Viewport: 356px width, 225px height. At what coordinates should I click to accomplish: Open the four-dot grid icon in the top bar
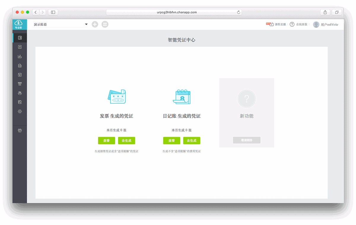click(x=105, y=24)
